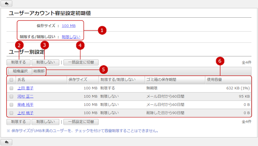Open the 制限しない default setting link
The height and width of the screenshot is (146, 258).
click(71, 37)
